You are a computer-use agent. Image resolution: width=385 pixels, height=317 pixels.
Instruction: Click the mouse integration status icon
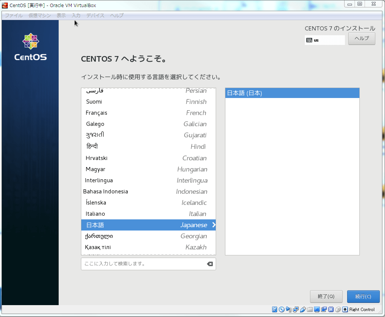[x=339, y=309]
